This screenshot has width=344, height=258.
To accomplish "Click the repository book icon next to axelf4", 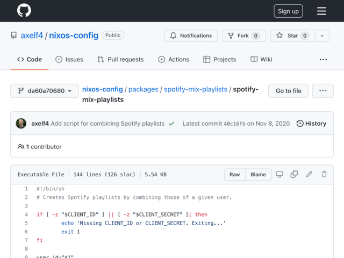I will tap(14, 35).
